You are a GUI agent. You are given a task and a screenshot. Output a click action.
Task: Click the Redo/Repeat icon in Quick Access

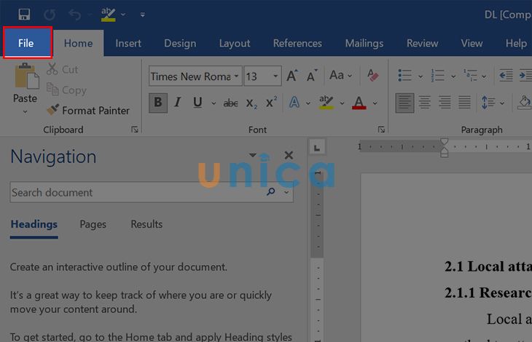(x=50, y=15)
